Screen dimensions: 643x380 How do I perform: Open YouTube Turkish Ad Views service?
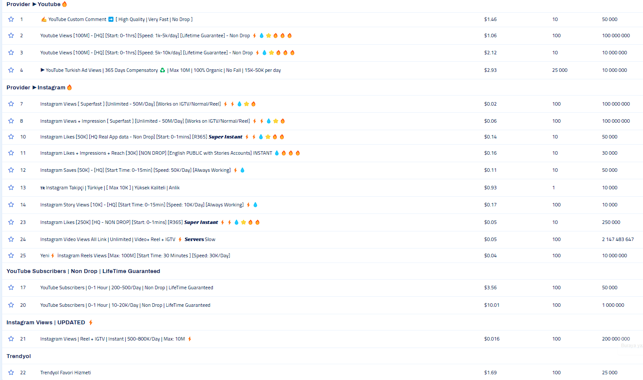(161, 70)
